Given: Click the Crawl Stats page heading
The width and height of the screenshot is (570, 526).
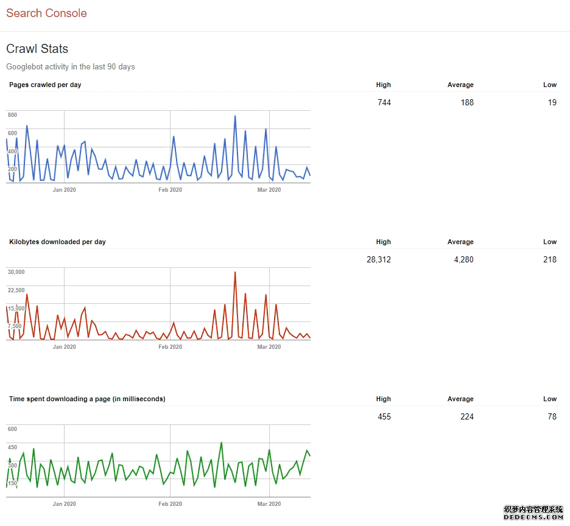Looking at the screenshot, I should pos(37,49).
